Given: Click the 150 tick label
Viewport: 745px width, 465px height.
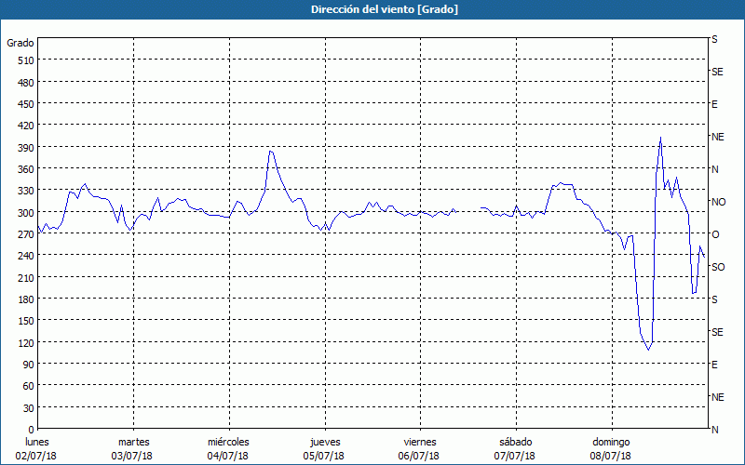Looking at the screenshot, I should pos(26,321).
